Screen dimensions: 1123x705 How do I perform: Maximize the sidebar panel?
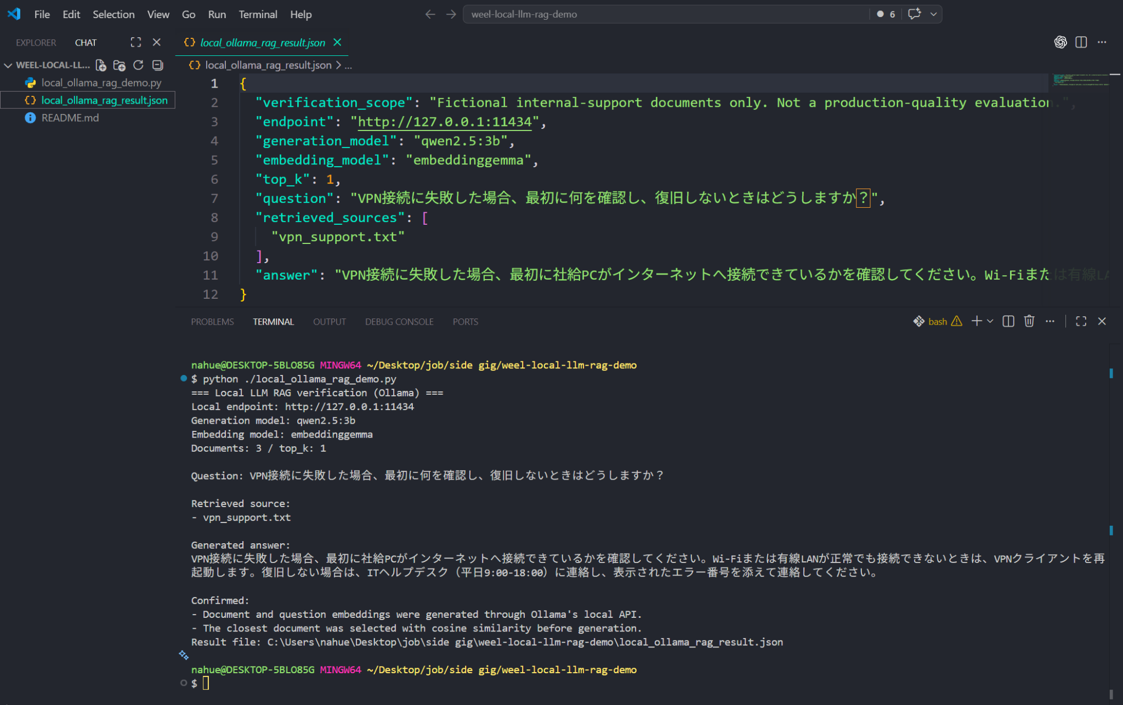coord(135,42)
